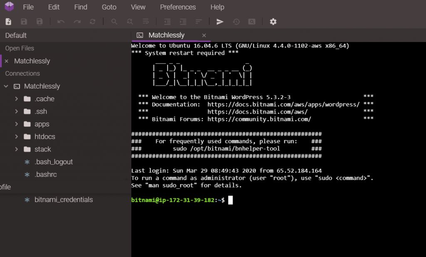Click the Save As icon in toolbar
Viewport: 426px width, 257px height.
[40, 22]
